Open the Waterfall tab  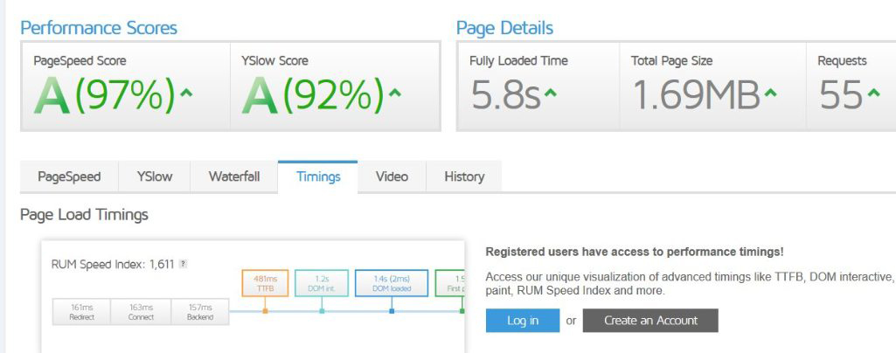pyautogui.click(x=233, y=176)
